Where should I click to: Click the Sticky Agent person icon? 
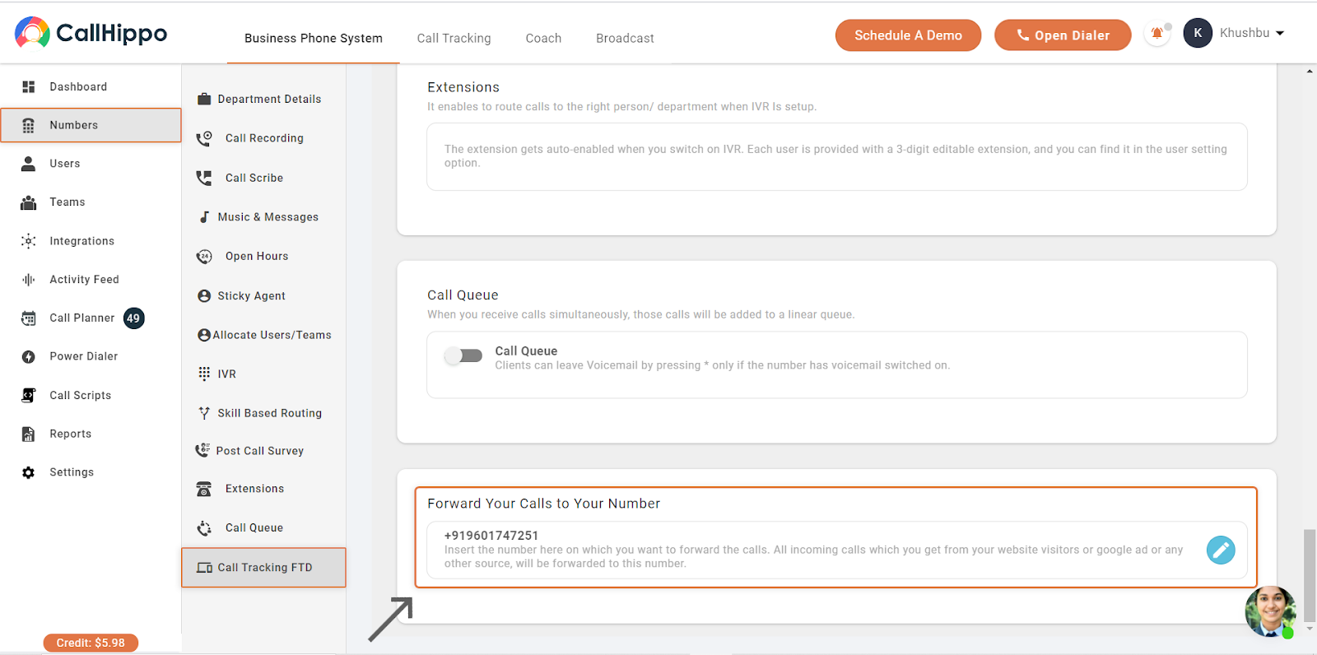[204, 295]
